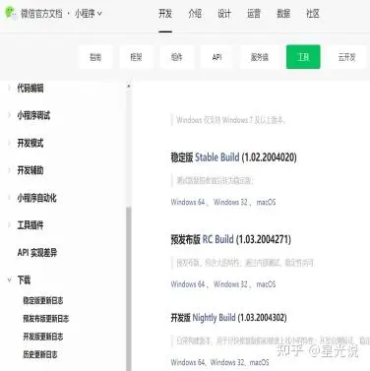Viewport: 370px width, 371px height.
Task: Open 预发布版更新日志 in sidebar
Action: (46, 319)
